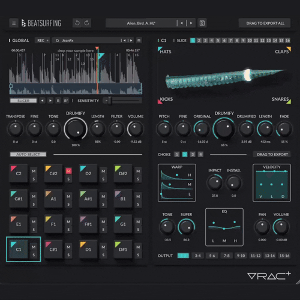Click the global VOLUME knob
This screenshot has width=300, height=300.
tap(136, 129)
